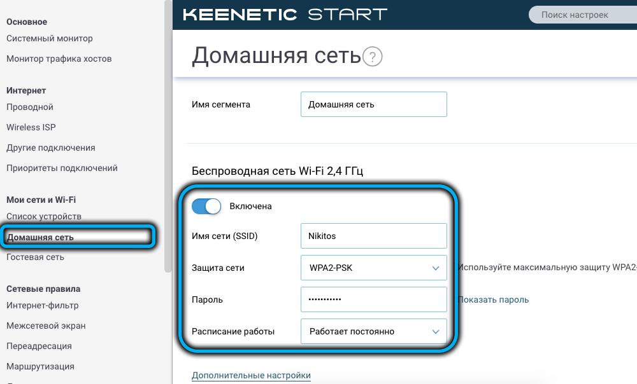Click the Имя сети (SSID) field

click(373, 236)
